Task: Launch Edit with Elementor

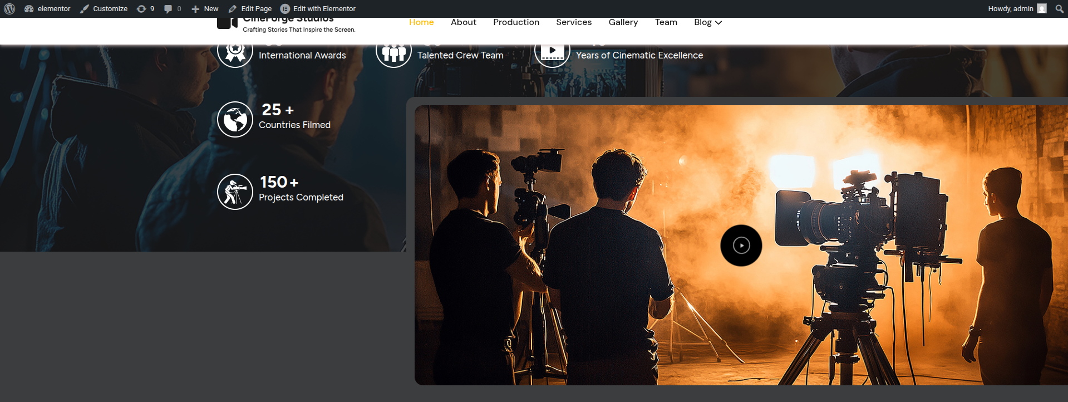Action: click(x=318, y=8)
